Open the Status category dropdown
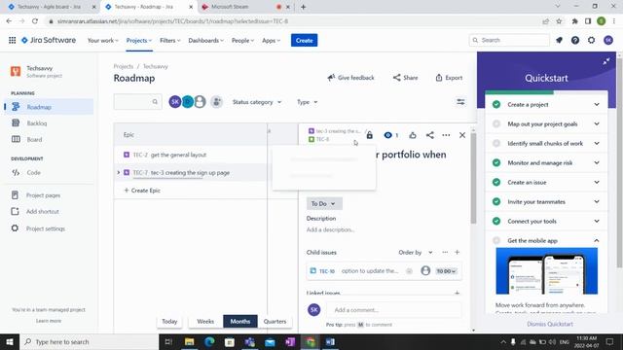 click(x=257, y=102)
